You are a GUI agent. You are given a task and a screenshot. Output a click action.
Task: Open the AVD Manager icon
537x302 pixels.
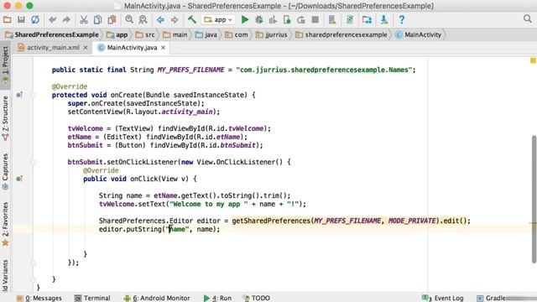pyautogui.click(x=332, y=19)
